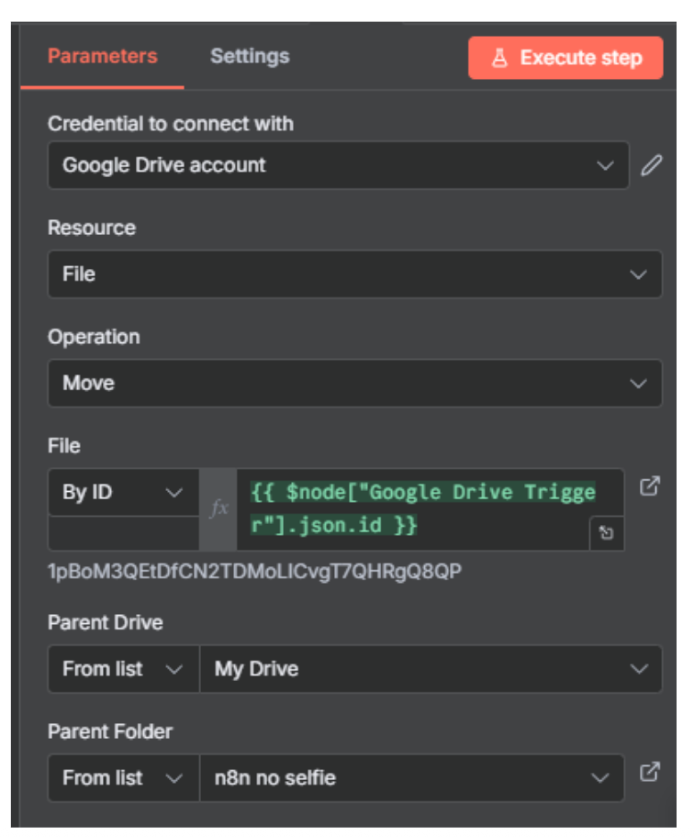The width and height of the screenshot is (694, 837).
Task: Click the Resource label
Action: [x=92, y=228]
